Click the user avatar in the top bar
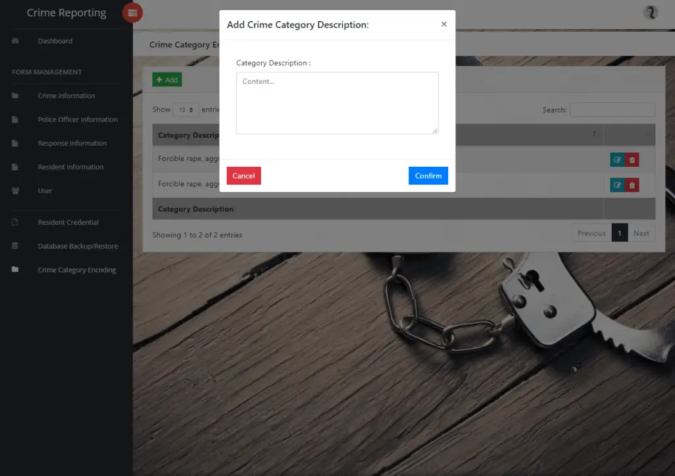This screenshot has width=675, height=476. pos(651,12)
